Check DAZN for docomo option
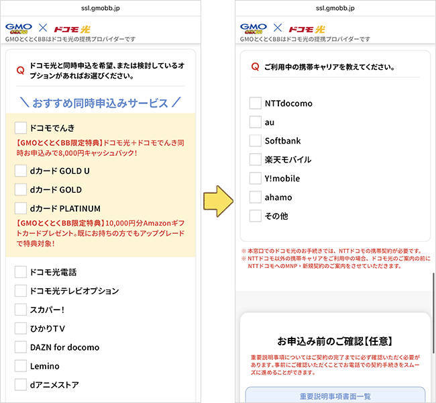 [x=21, y=347]
